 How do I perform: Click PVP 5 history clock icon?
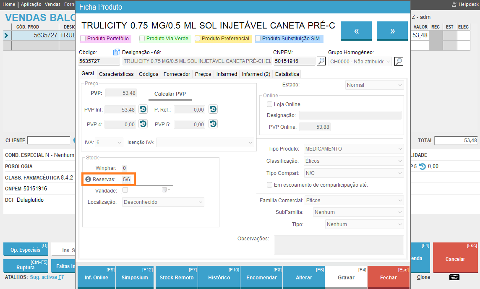pos(213,124)
